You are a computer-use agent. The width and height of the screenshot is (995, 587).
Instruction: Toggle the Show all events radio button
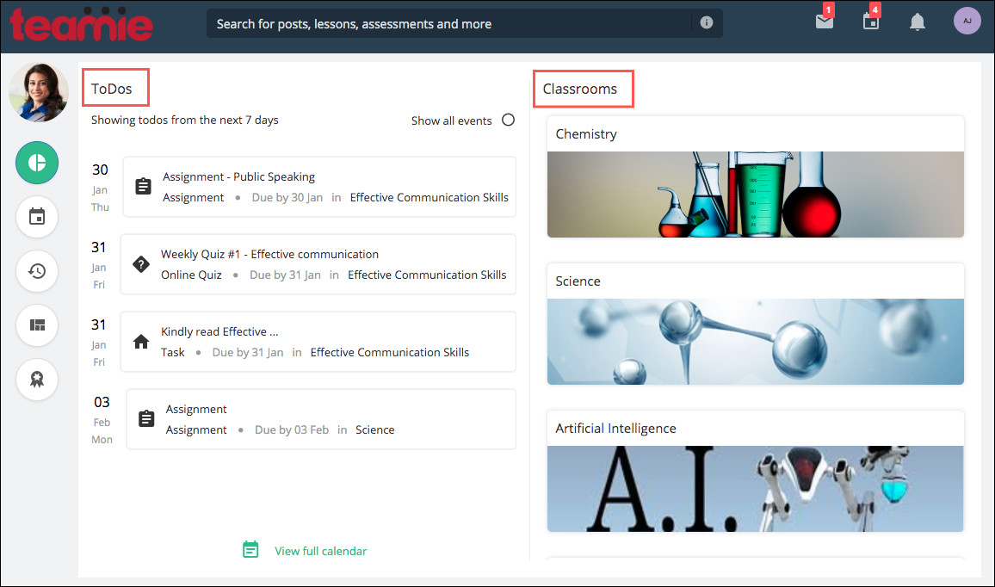point(509,120)
